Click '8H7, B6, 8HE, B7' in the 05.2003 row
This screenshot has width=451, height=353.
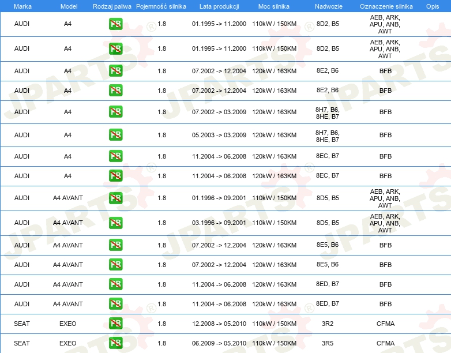click(x=328, y=136)
